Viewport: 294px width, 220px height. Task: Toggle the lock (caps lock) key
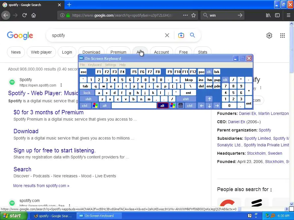pos(87,93)
